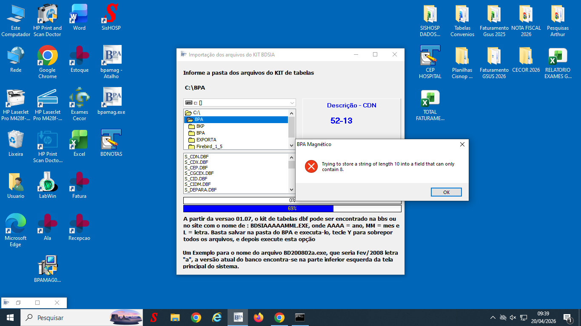The width and height of the screenshot is (581, 326).
Task: Open File Explorer from the taskbar
Action: click(175, 317)
